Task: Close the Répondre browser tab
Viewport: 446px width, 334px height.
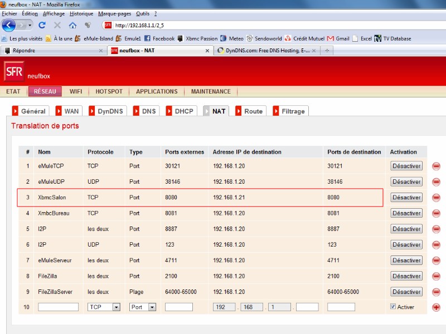Action: [101, 51]
